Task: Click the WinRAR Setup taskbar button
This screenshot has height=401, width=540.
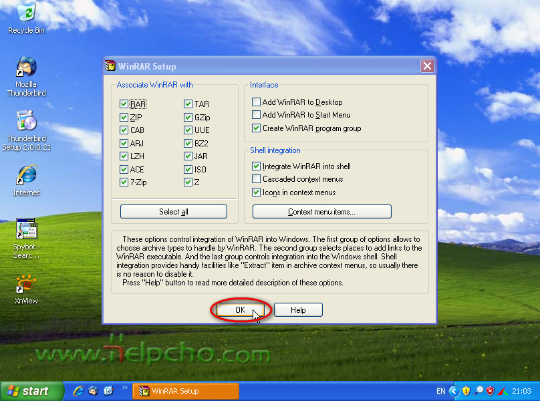Action: point(186,391)
